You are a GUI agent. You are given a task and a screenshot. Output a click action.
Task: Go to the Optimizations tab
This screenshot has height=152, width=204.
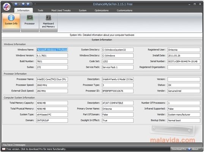pos(102,10)
